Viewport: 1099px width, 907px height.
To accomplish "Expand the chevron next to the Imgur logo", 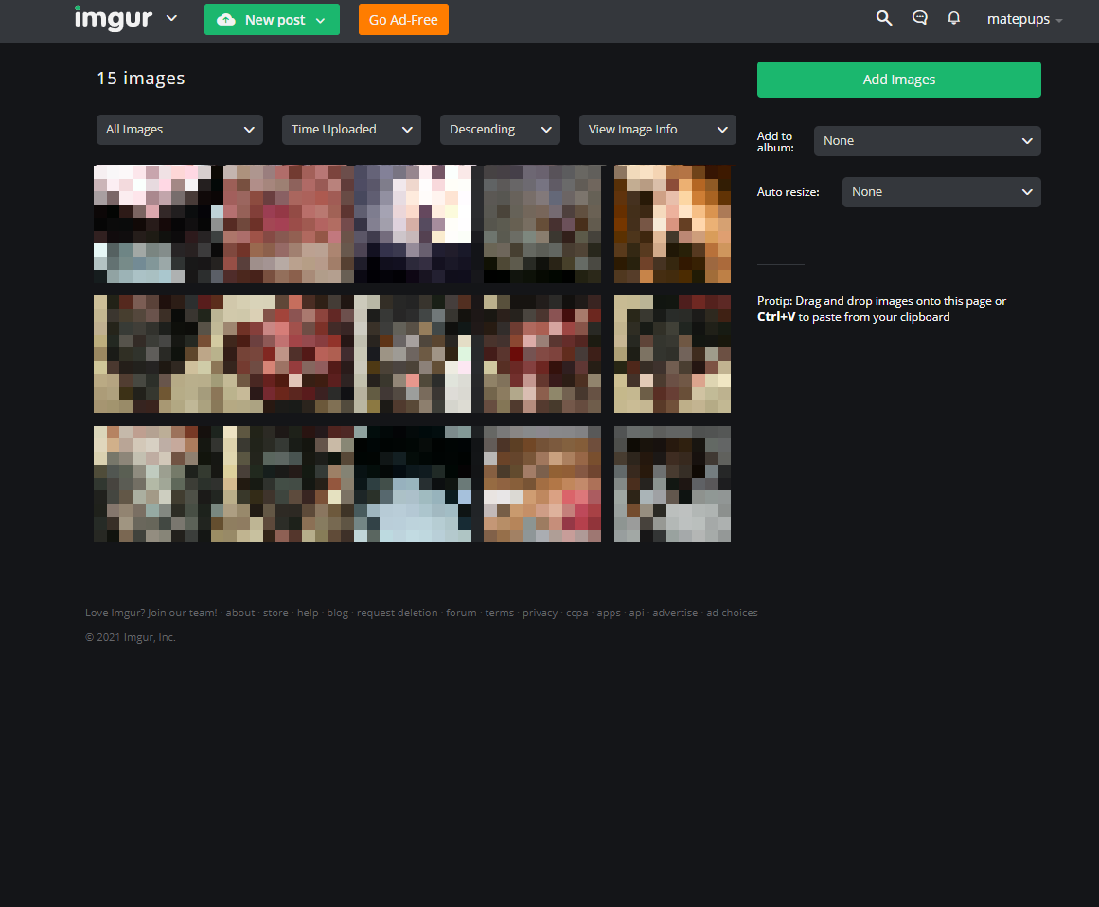I will (x=171, y=18).
